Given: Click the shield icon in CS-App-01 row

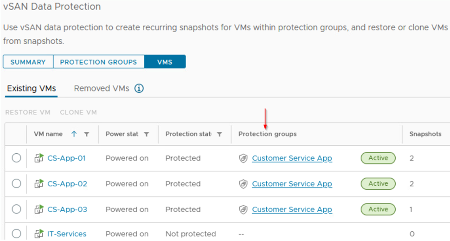Looking at the screenshot, I should coord(243,158).
